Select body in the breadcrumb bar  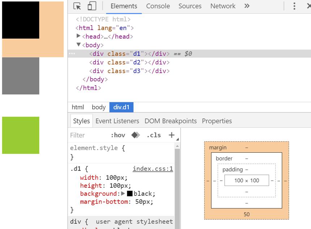coord(99,107)
